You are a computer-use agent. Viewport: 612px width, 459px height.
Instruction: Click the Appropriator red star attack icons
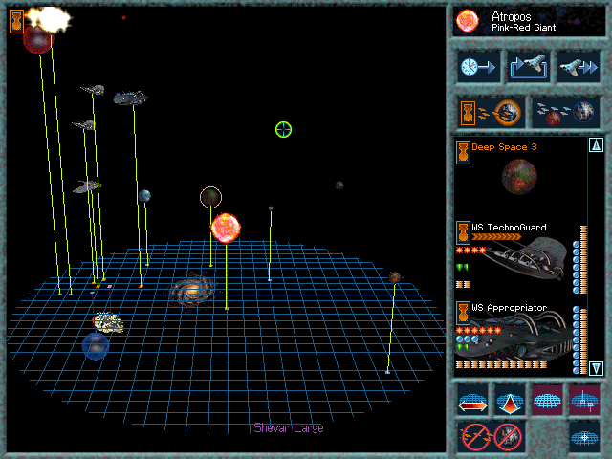point(478,331)
